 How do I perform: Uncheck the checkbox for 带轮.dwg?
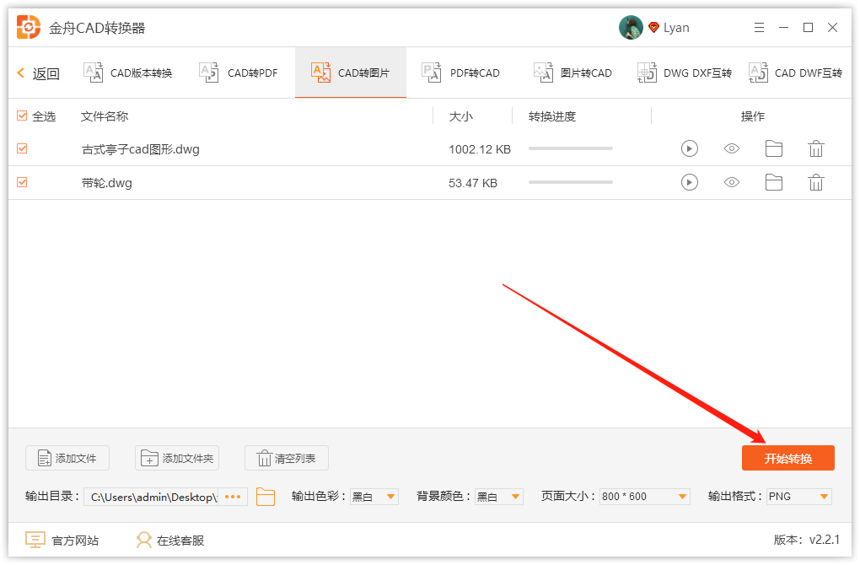(x=21, y=182)
